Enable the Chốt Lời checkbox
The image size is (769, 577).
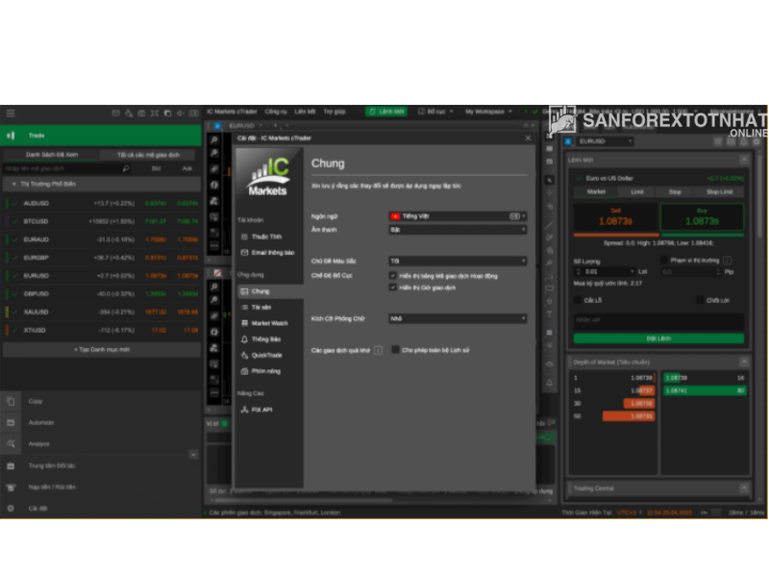[701, 300]
